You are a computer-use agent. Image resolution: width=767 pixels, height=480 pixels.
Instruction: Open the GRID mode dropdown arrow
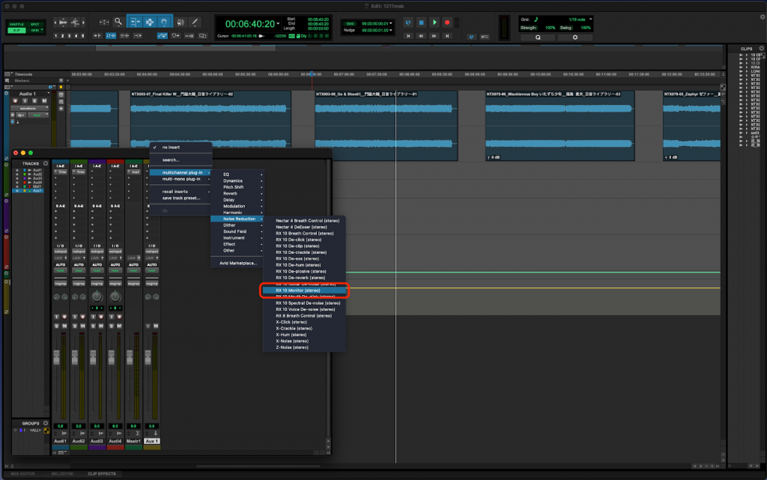pyautogui.click(x=41, y=30)
